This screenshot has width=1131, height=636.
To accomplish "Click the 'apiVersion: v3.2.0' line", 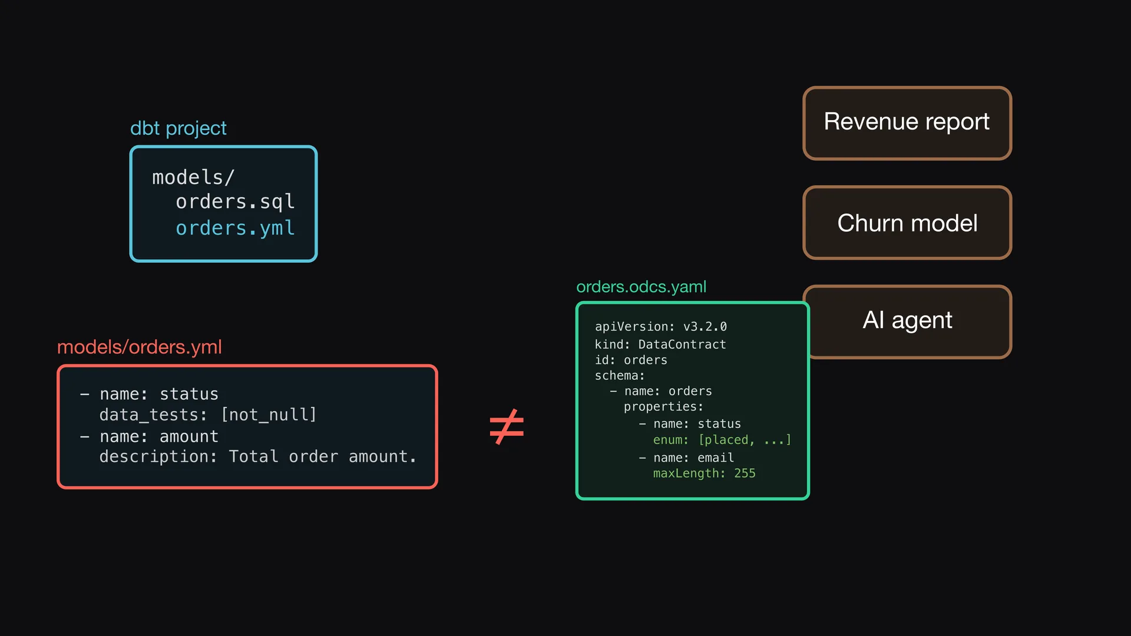I will click(x=661, y=327).
